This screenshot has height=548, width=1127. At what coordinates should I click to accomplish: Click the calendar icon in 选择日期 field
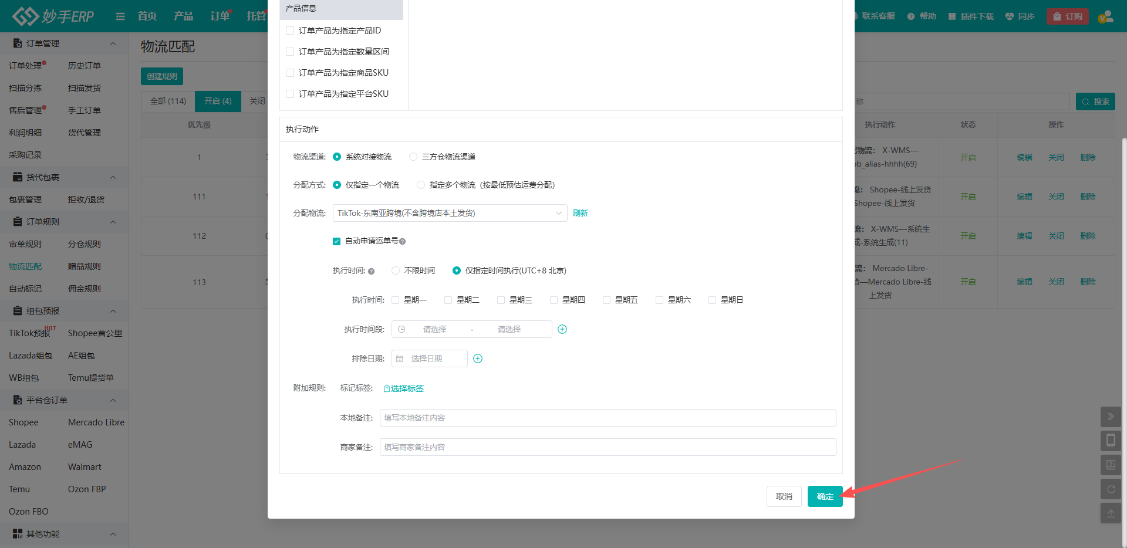point(400,358)
